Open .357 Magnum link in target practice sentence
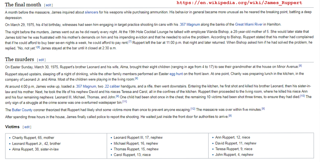 point(189,24)
